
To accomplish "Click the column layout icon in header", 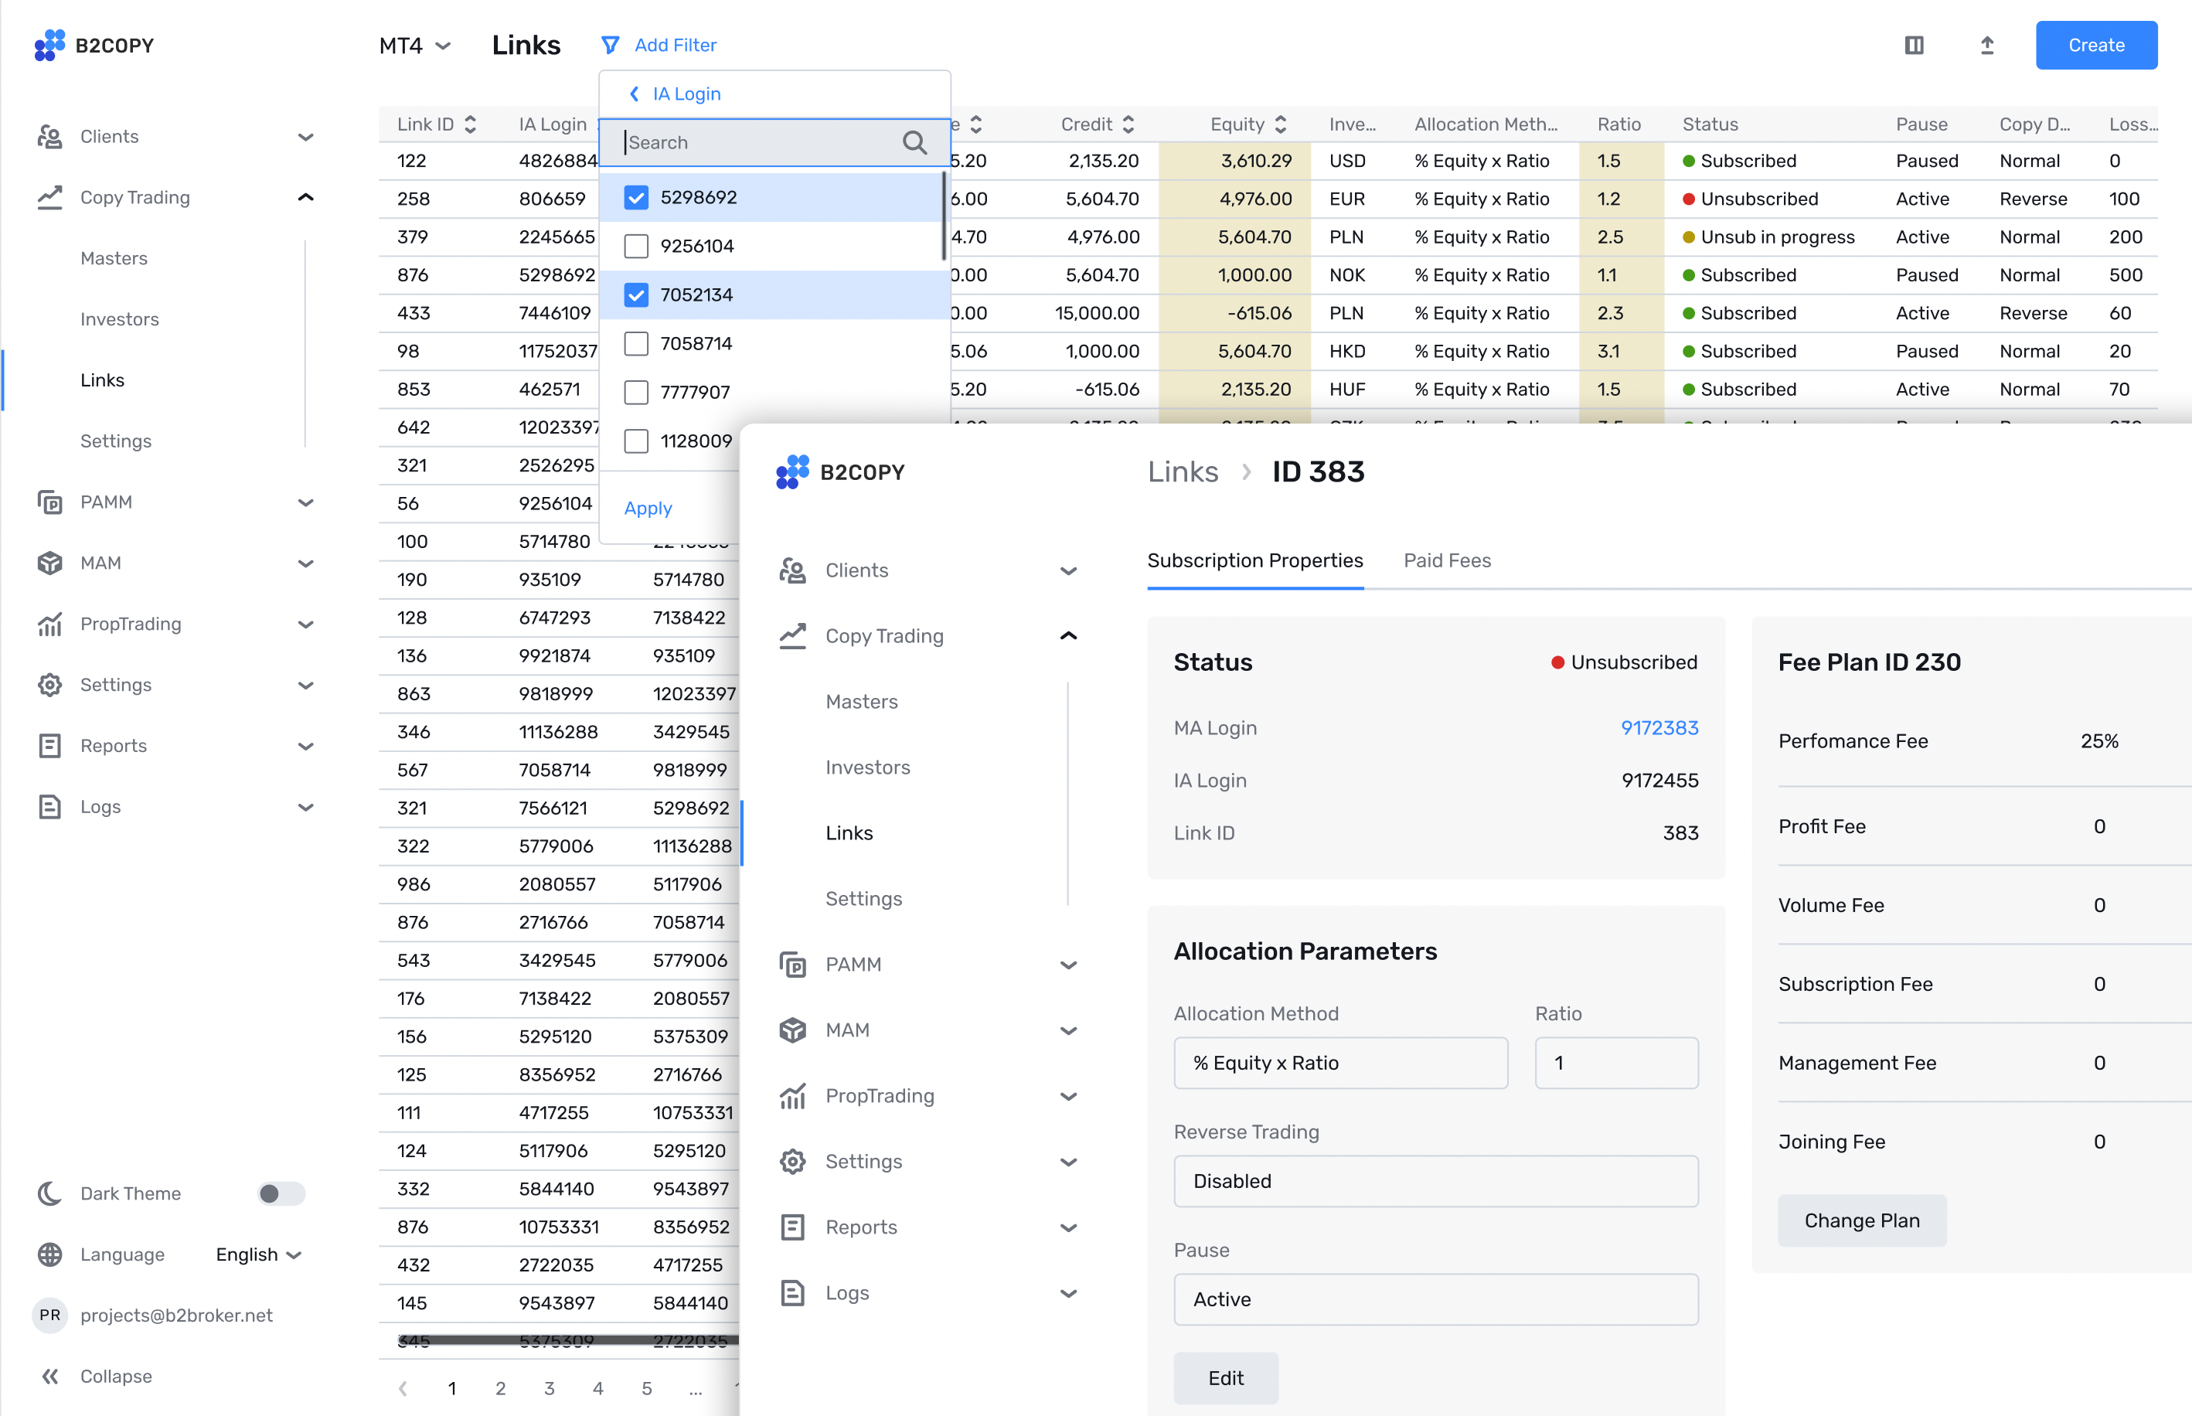I will click(1914, 45).
